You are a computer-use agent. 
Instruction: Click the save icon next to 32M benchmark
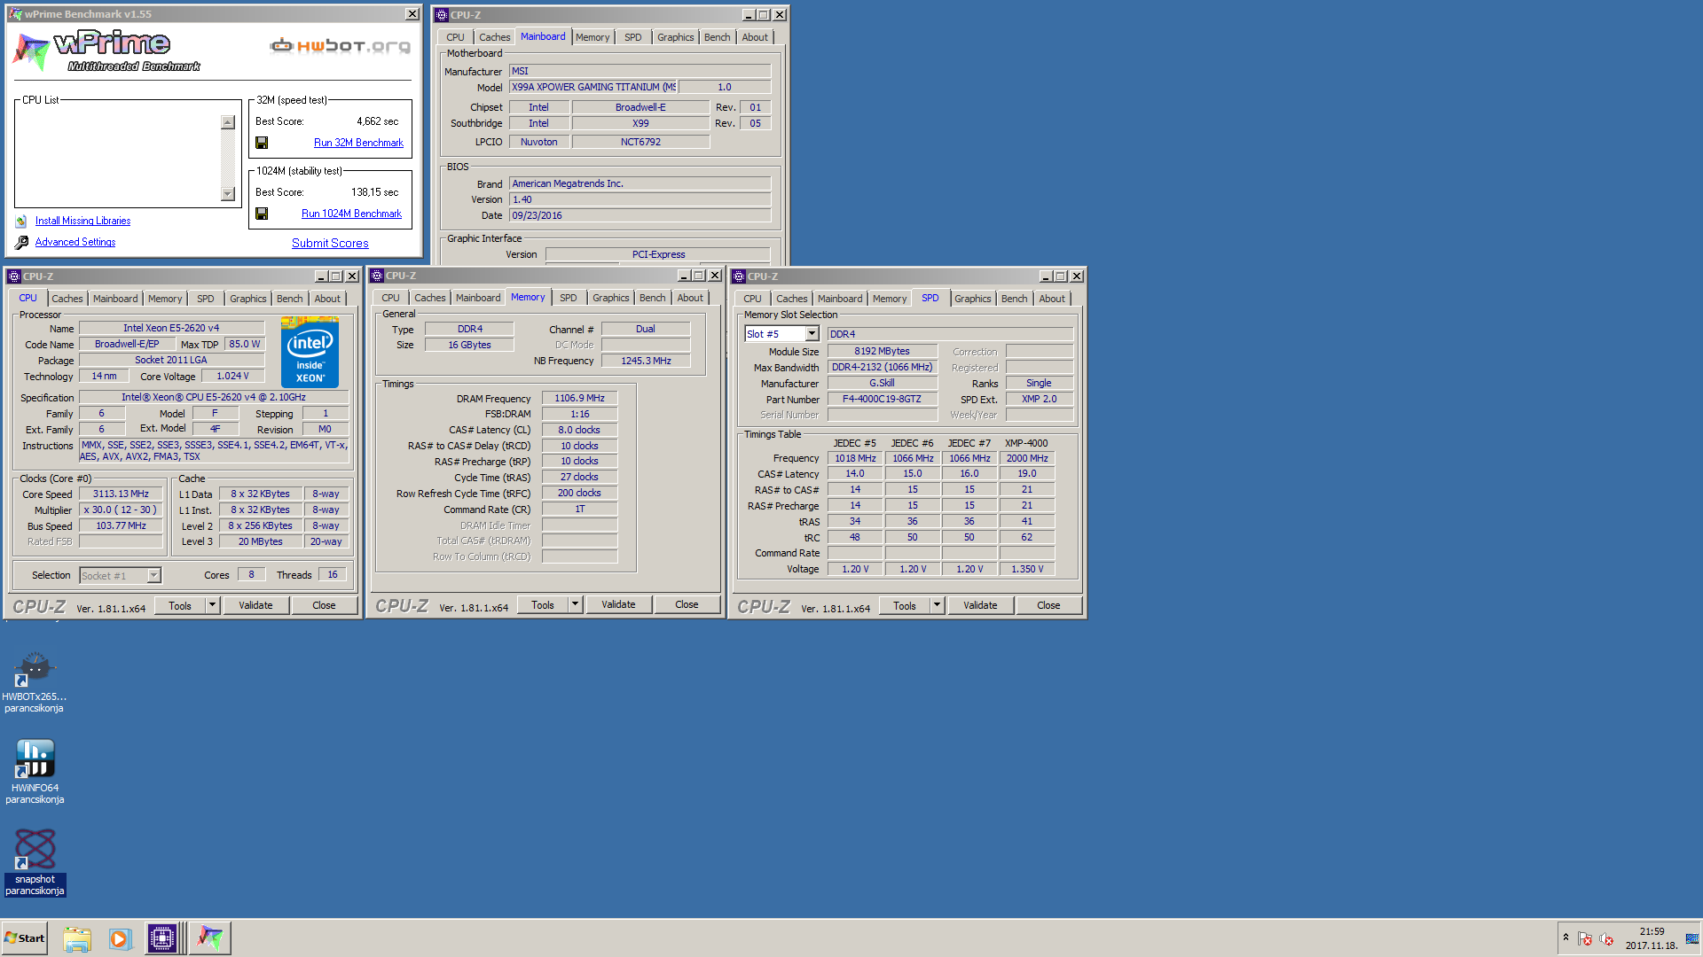click(x=262, y=143)
